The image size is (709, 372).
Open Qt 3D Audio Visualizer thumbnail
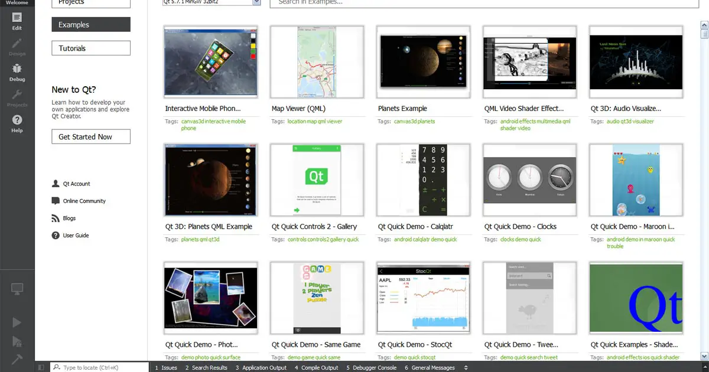click(636, 61)
